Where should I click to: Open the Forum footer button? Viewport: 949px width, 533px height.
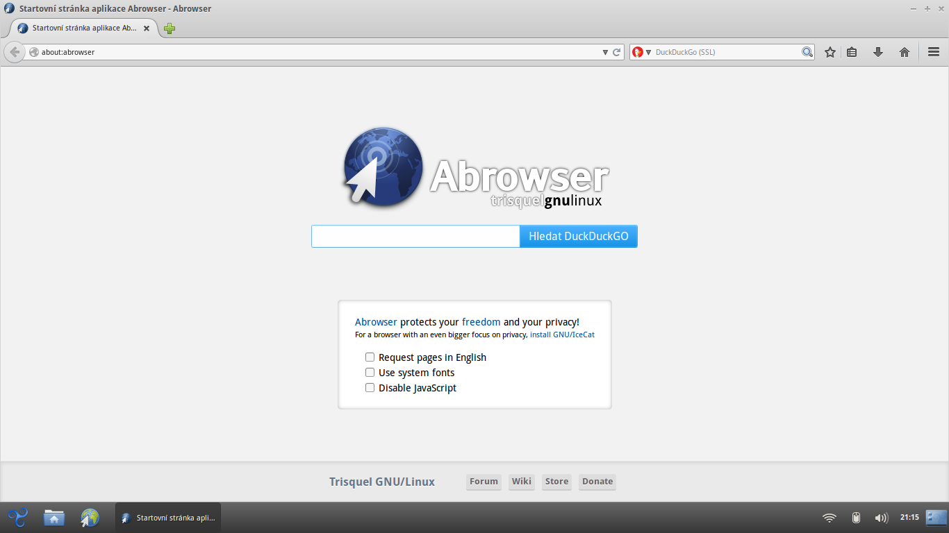[484, 482]
